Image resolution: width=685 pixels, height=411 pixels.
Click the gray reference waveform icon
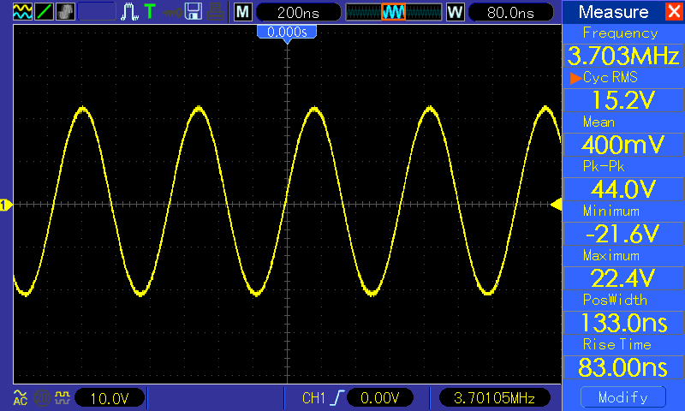65,12
